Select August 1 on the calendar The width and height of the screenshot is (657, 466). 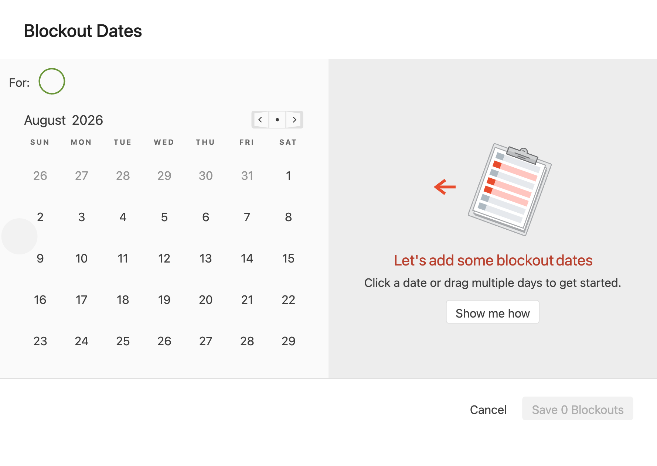pyautogui.click(x=289, y=176)
